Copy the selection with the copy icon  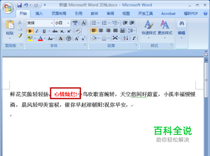click(x=20, y=29)
